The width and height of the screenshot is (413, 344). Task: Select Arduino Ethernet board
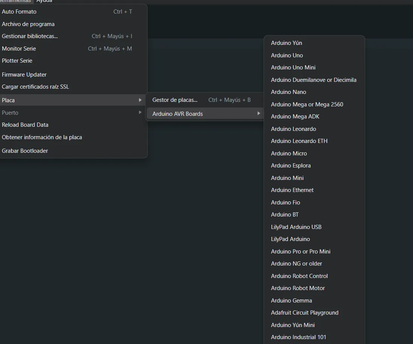pyautogui.click(x=314, y=190)
